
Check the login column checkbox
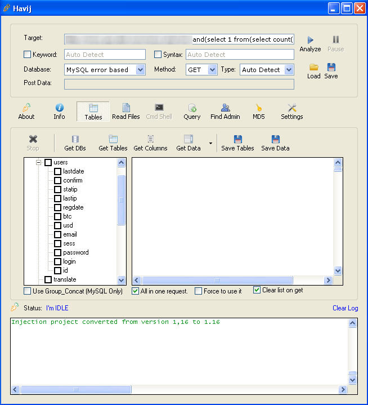[57, 262]
